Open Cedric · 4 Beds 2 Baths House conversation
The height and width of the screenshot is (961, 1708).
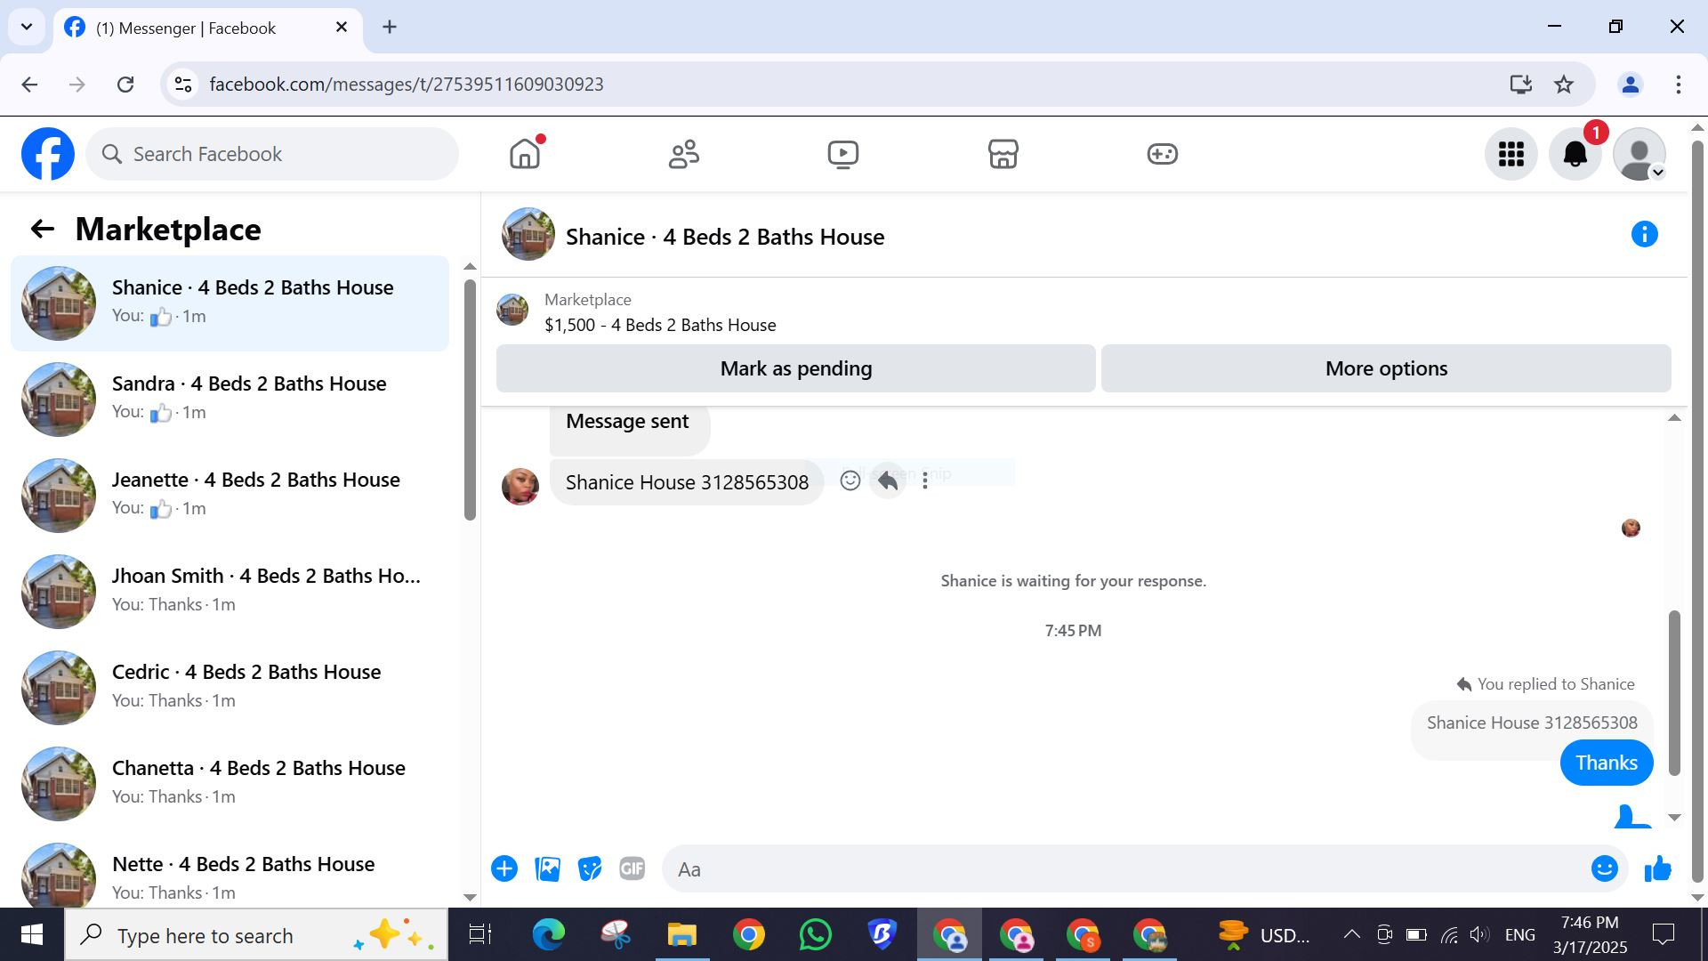[230, 688]
